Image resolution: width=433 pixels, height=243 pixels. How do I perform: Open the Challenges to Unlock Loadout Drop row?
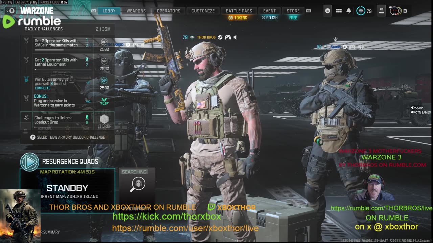67,120
